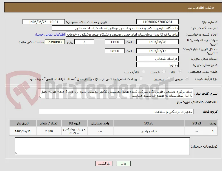
Task: Click the validity time field 08:00
Action: coord(115,51)
